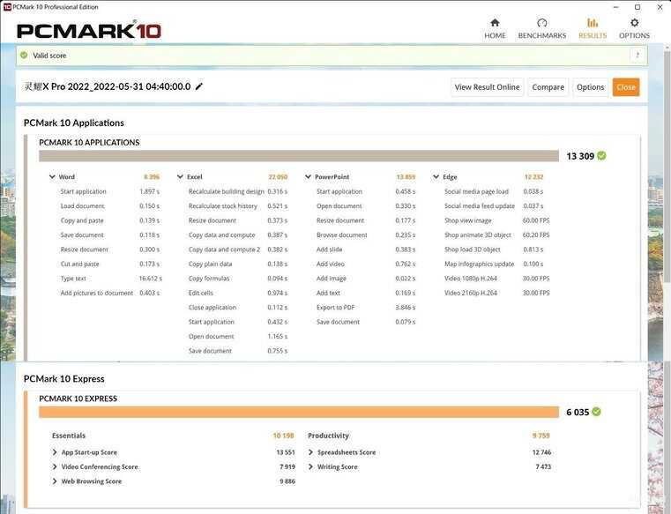Click 'Copy data and compute 2' row
The image size is (671, 514).
238,250
